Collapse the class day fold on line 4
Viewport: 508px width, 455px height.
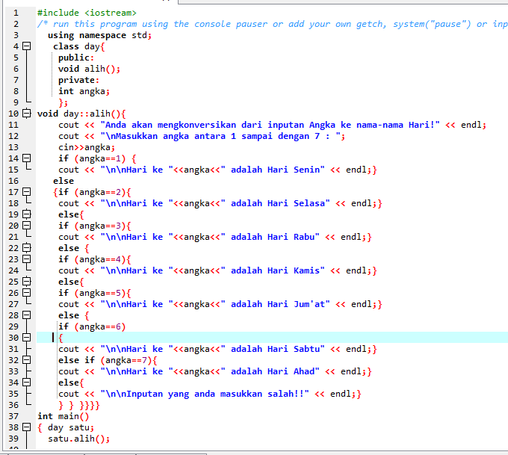(27, 46)
